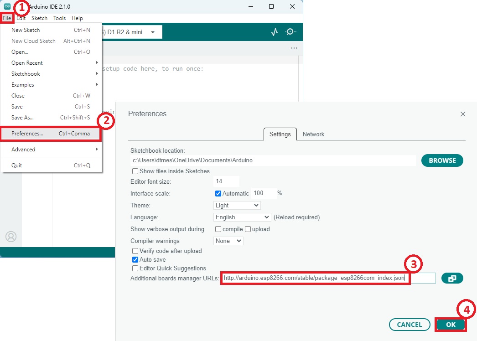Switch to the Network tab

[x=313, y=134]
